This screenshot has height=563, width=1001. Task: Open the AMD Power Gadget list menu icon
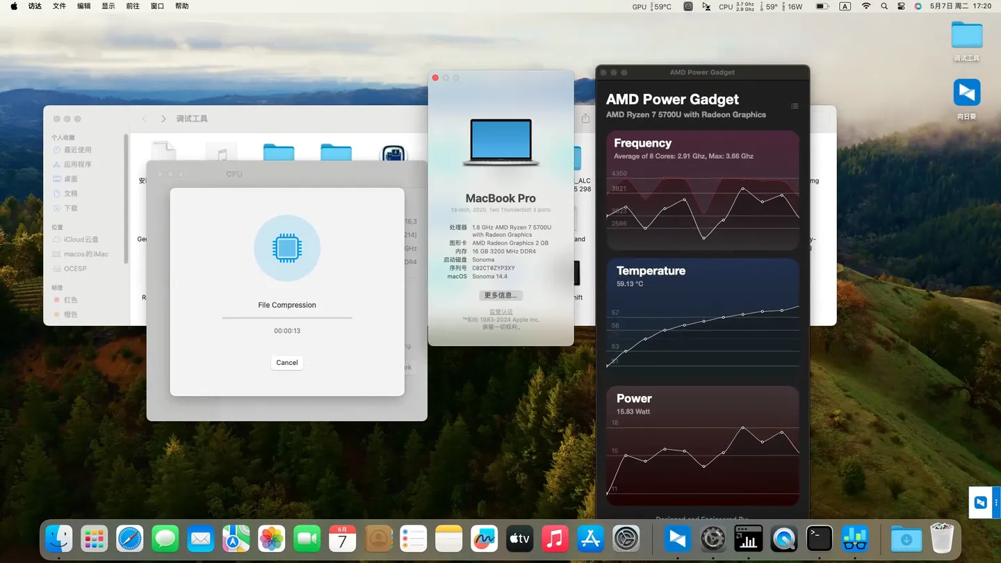(x=795, y=106)
